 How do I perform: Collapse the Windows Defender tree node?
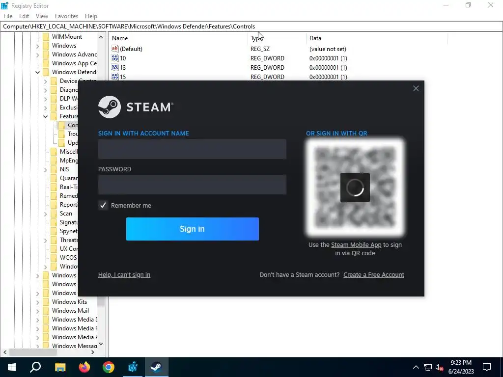pyautogui.click(x=37, y=72)
